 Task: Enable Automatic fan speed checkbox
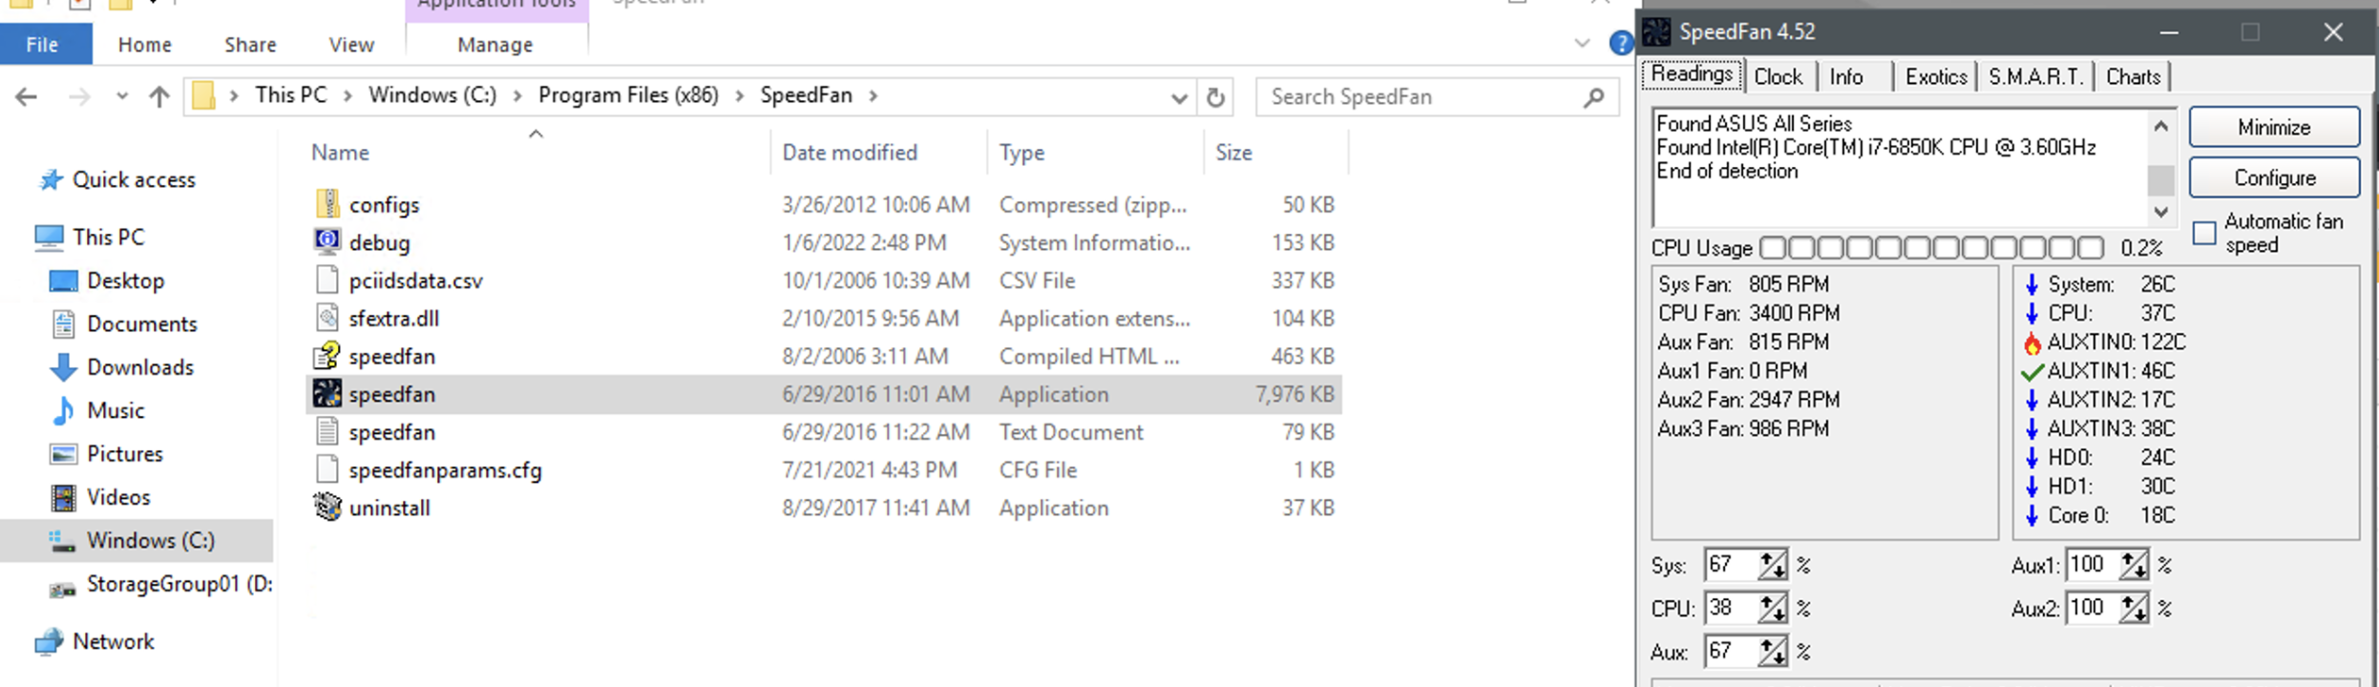coord(2204,233)
